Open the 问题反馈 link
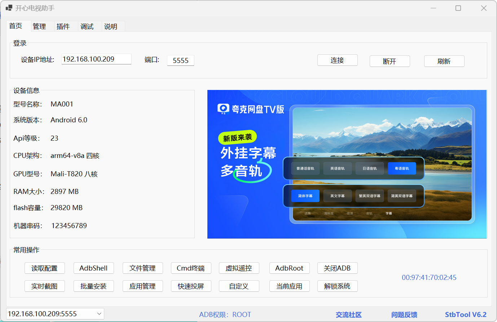Screen dimensions: 497x322 point(404,315)
